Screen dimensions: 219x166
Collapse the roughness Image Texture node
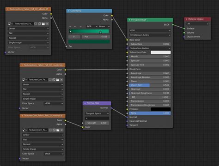pyautogui.click(x=22, y=65)
